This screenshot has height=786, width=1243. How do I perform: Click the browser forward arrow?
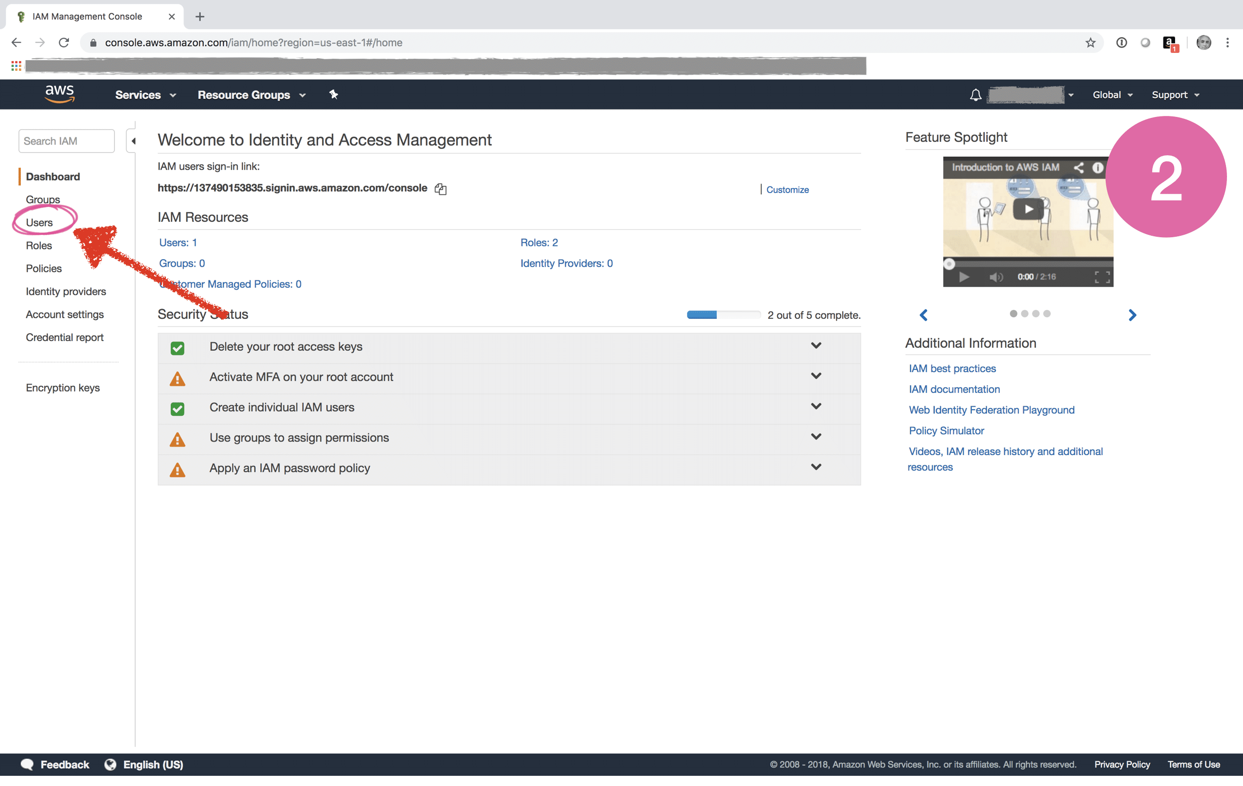point(40,43)
